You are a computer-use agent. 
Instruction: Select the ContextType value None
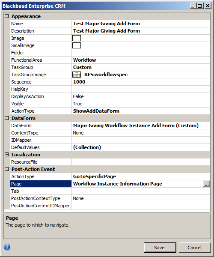tap(141, 133)
